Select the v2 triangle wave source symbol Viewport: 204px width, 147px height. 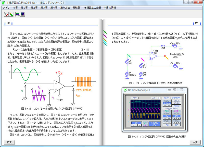[x=141, y=66]
